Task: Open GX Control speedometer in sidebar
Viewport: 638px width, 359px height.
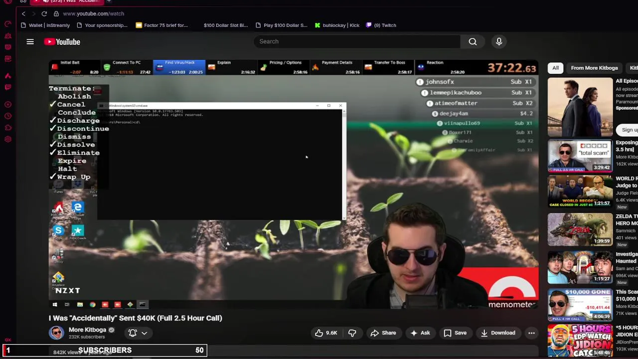Action: coord(8,24)
